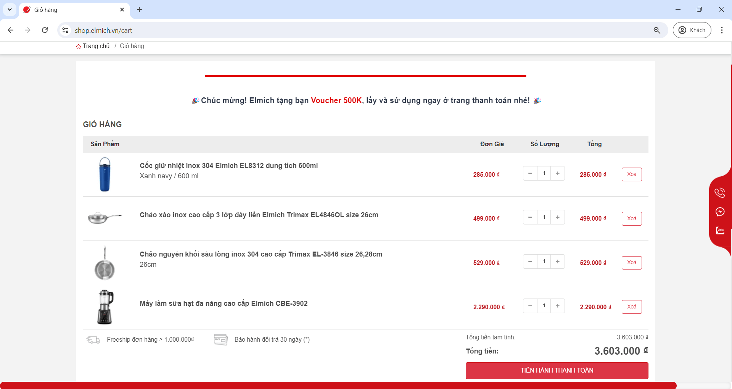Open the phone call contact icon
This screenshot has height=389, width=732.
pos(720,193)
